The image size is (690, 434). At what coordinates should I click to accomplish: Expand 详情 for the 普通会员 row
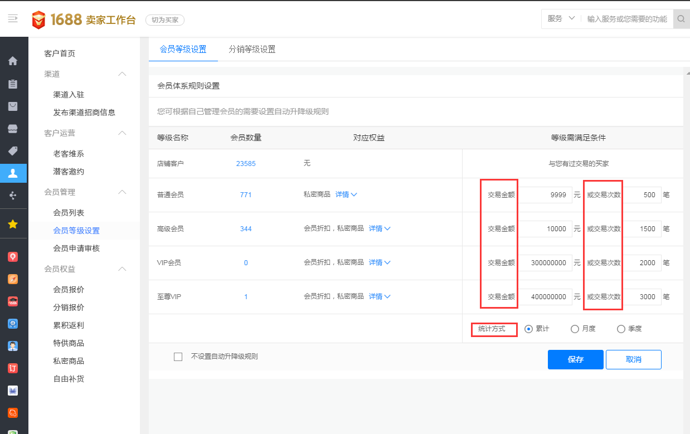346,195
